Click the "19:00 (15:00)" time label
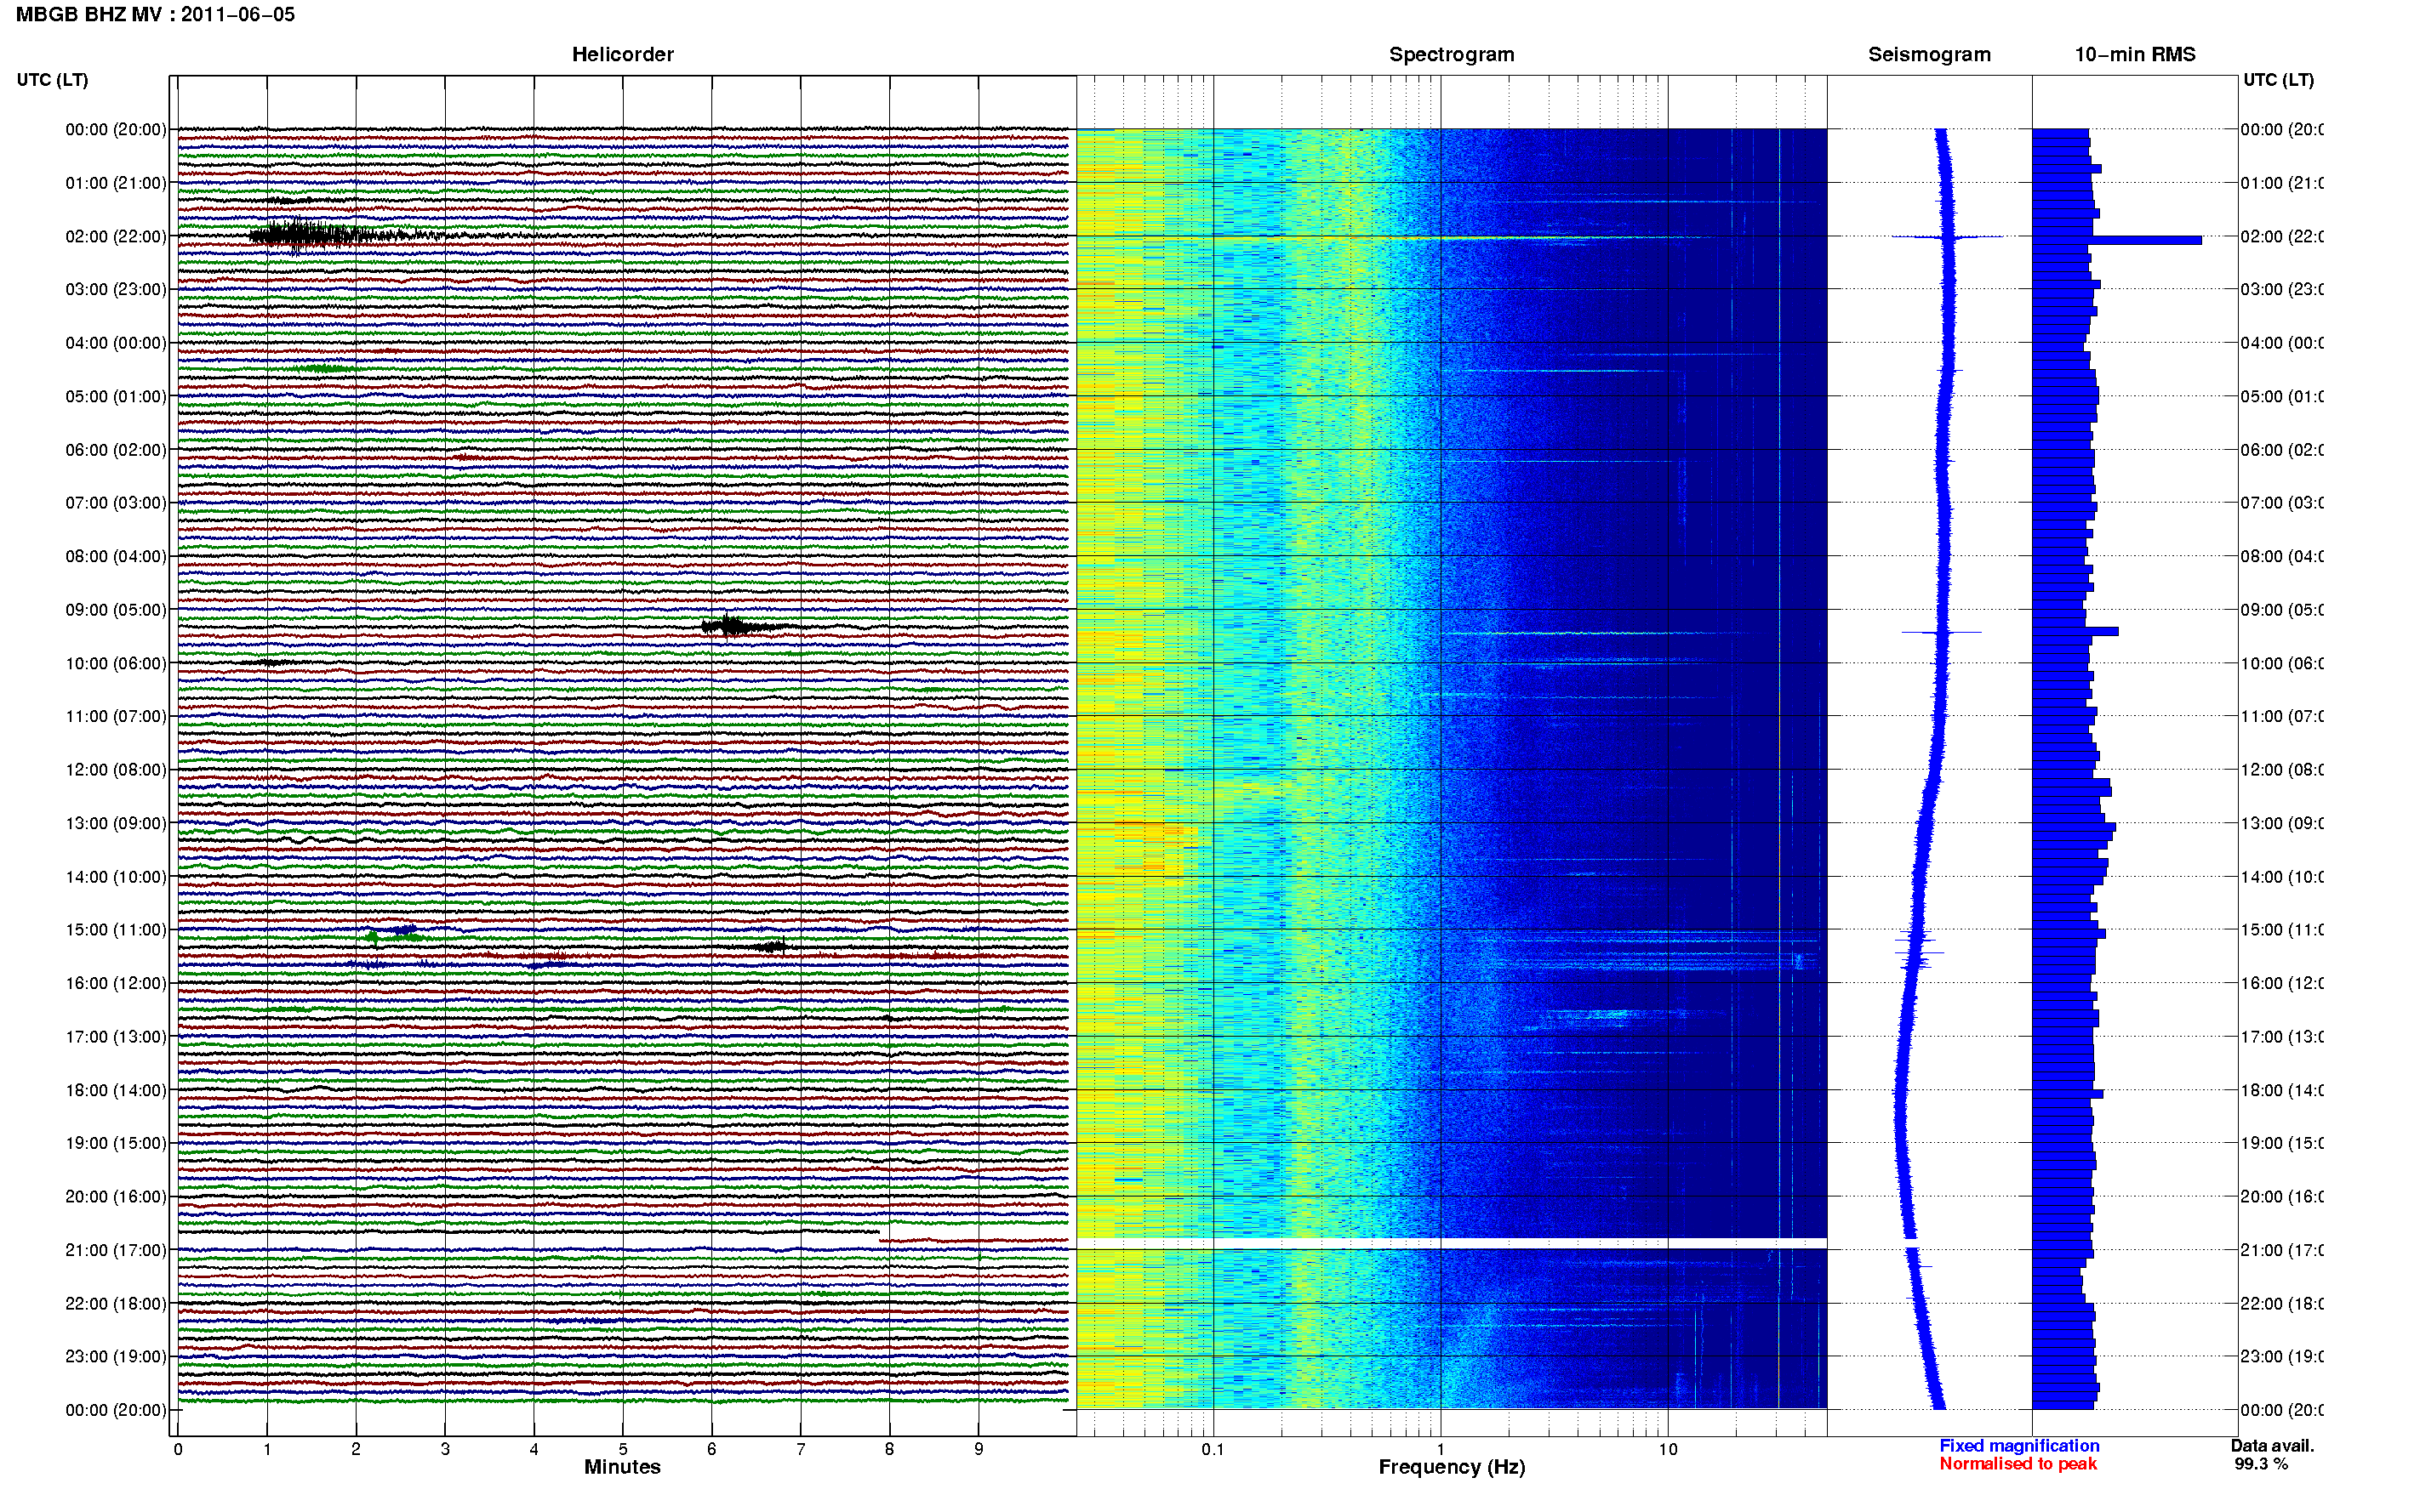Image resolution: width=2420 pixels, height=1512 pixels. coord(116,1142)
